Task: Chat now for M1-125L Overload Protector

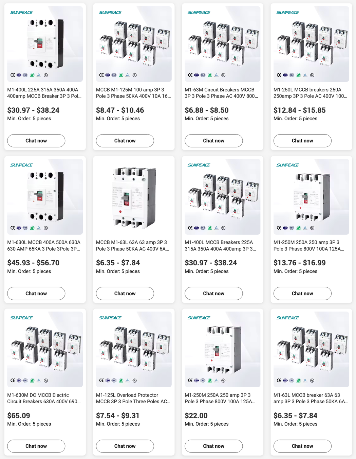Action: tap(125, 446)
